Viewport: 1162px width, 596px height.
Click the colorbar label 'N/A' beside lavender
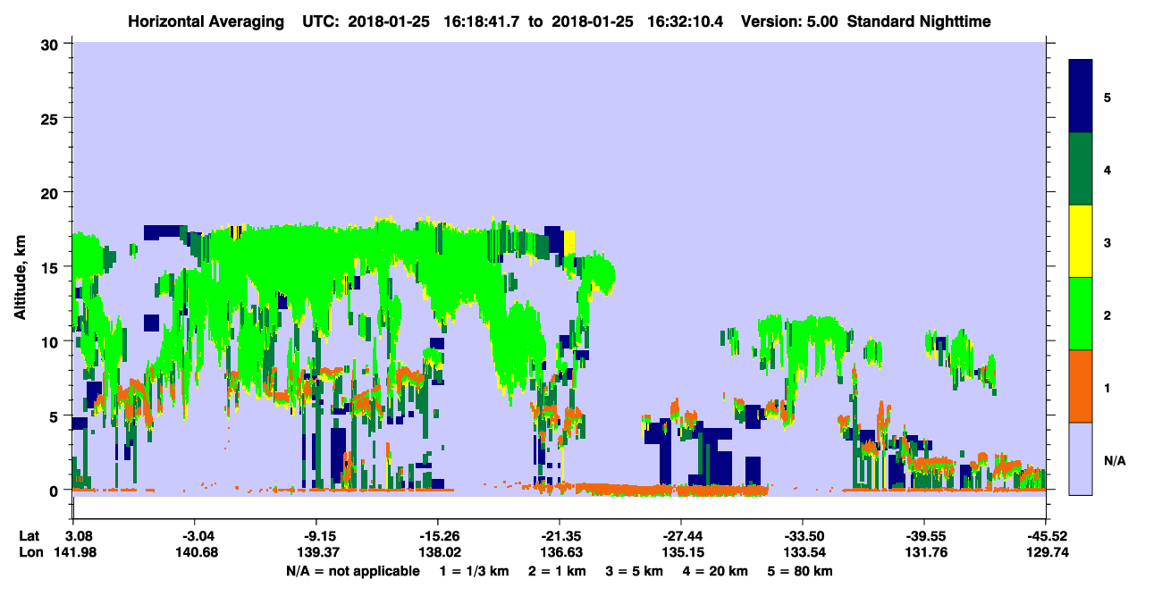tap(1115, 460)
